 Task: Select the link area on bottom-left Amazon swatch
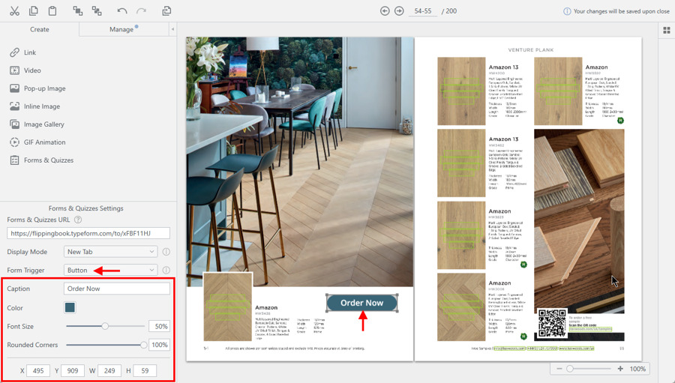(x=227, y=307)
